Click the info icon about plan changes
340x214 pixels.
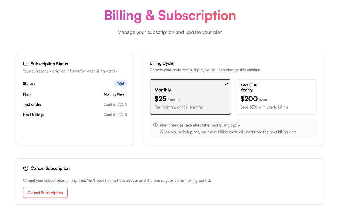pos(155,125)
